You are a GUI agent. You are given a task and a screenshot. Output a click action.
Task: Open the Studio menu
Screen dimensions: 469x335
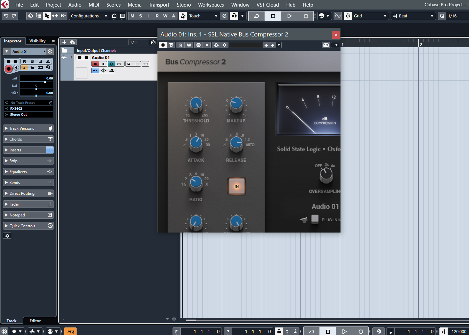tap(184, 5)
